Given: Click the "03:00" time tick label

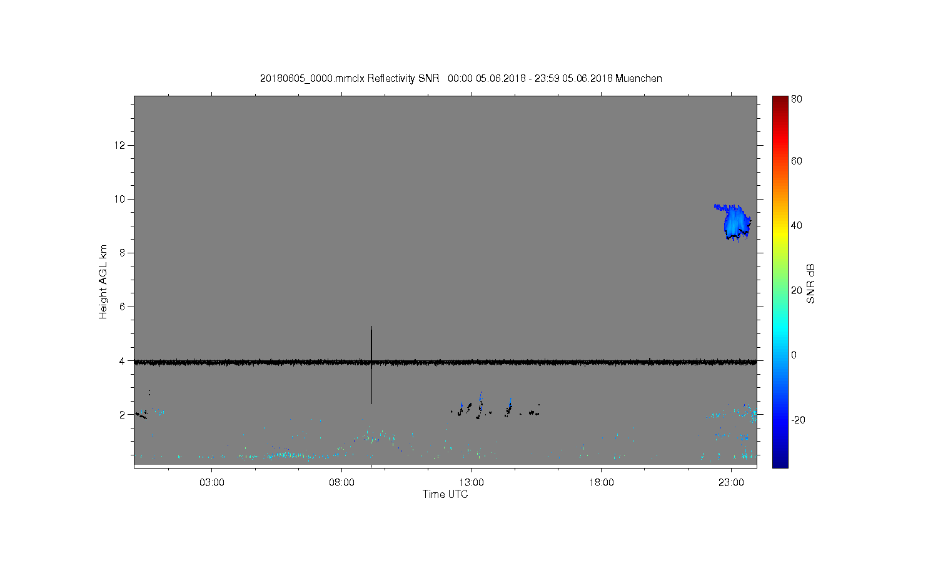Looking at the screenshot, I should (212, 483).
